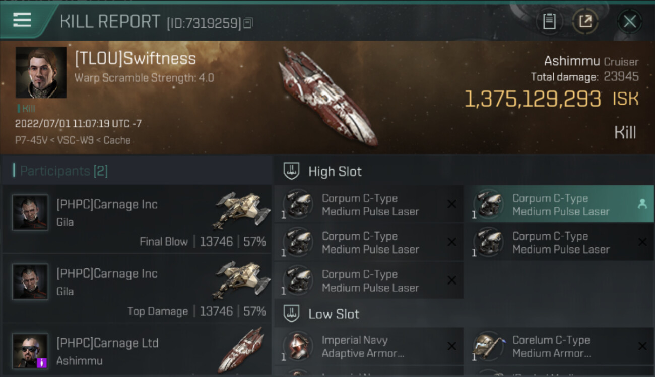Copy the kill report ID
The height and width of the screenshot is (377, 655).
coord(248,23)
